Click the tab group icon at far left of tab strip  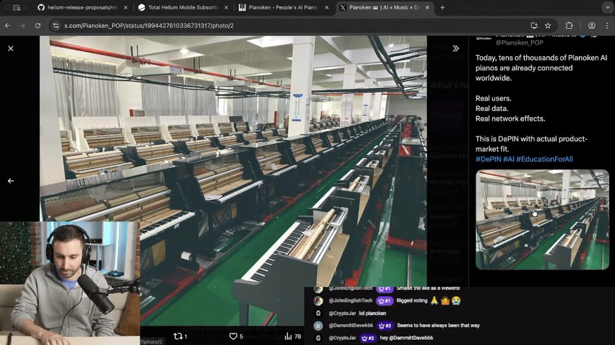[16, 8]
